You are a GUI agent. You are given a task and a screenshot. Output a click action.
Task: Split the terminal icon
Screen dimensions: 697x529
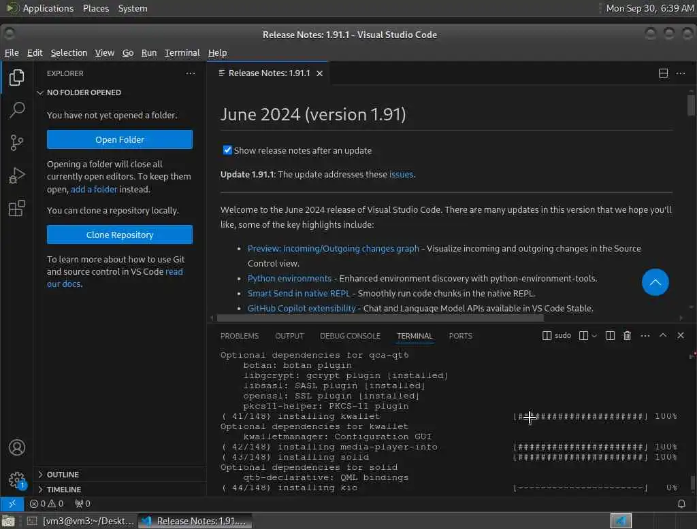point(610,335)
